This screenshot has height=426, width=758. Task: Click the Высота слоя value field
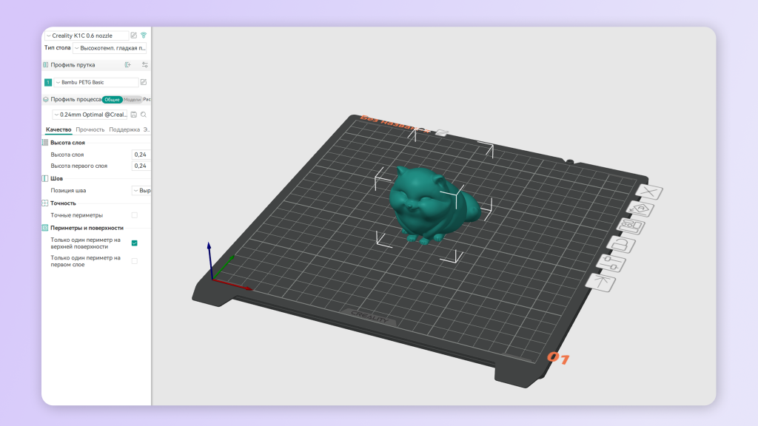coord(141,155)
